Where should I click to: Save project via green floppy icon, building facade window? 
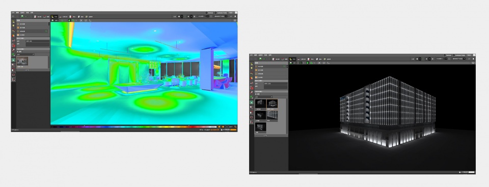(260, 59)
